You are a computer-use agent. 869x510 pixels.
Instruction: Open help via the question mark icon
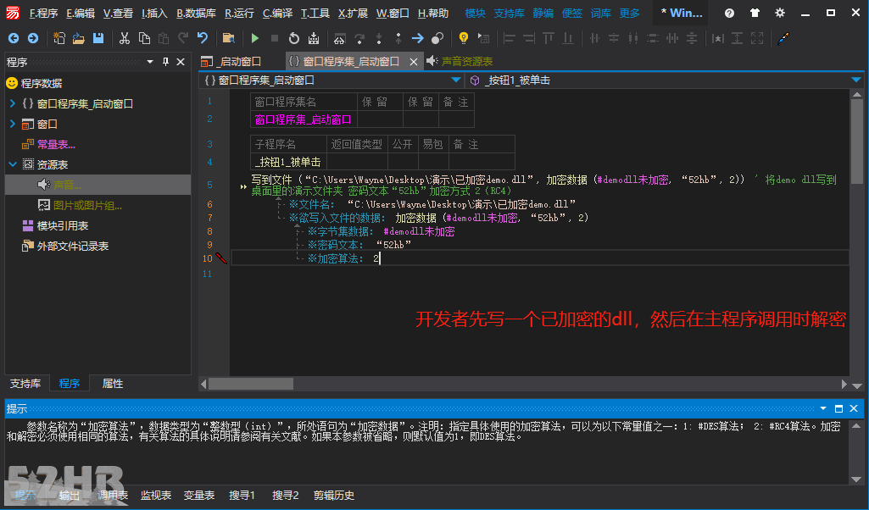(729, 13)
